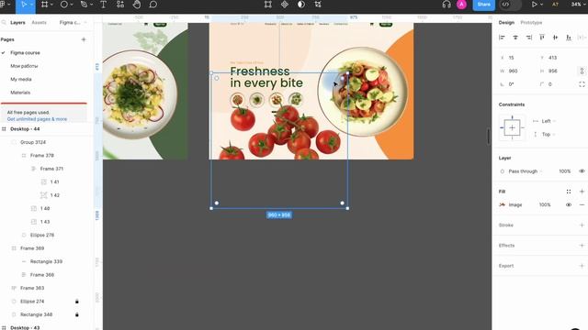The image size is (588, 330).
Task: Toggle layer visibility eye in Layer section
Action: (582, 171)
